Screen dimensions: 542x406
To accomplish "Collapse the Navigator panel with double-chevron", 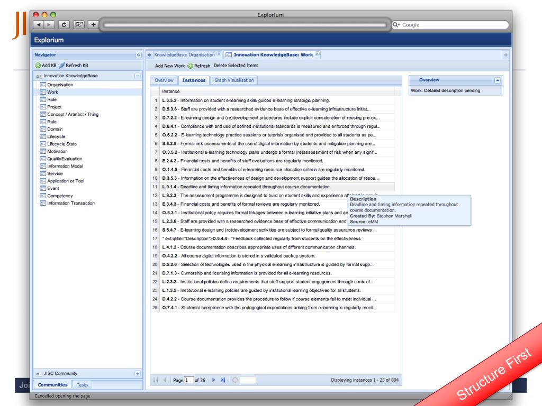I will [x=139, y=55].
